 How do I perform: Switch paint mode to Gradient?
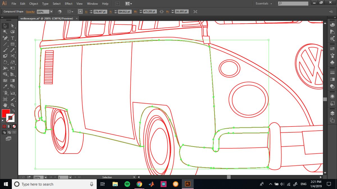coord(9,126)
